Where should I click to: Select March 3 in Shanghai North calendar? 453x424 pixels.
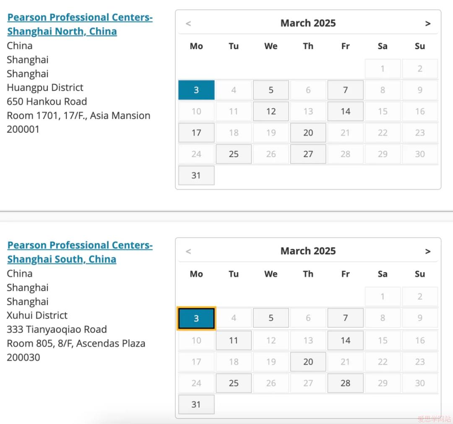point(196,90)
